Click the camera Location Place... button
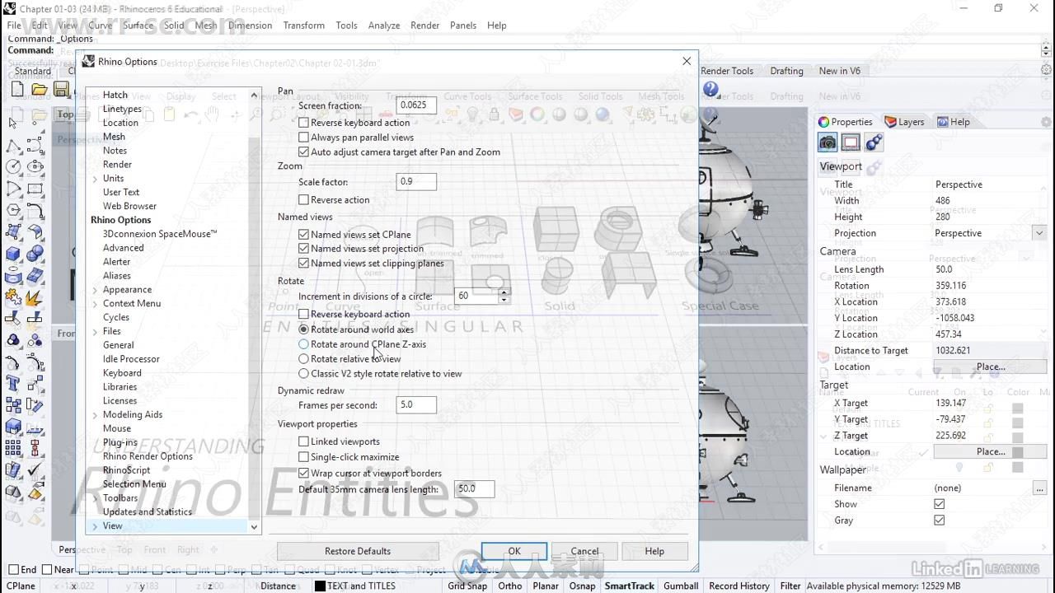This screenshot has height=593, width=1055. (990, 367)
